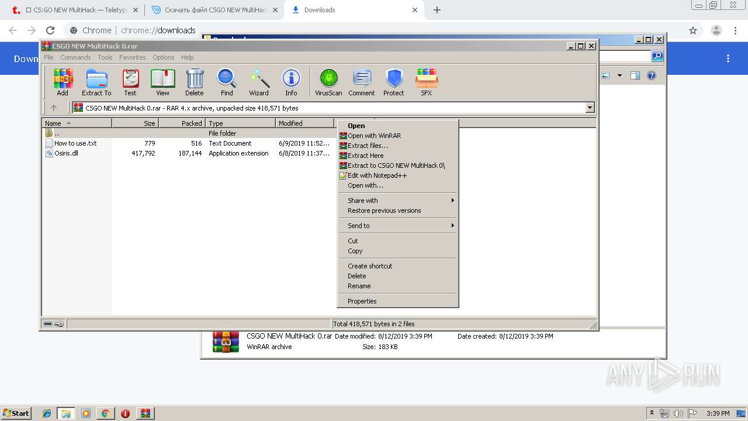The image size is (748, 421).
Task: Switch to the Скачать файл CSGO tab
Action: (x=214, y=10)
